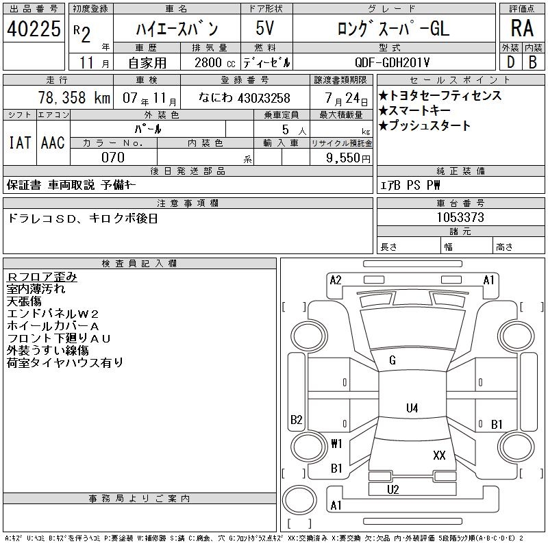548x548 pixels.
Task: Select the usage history 自家用
Action: click(147, 63)
